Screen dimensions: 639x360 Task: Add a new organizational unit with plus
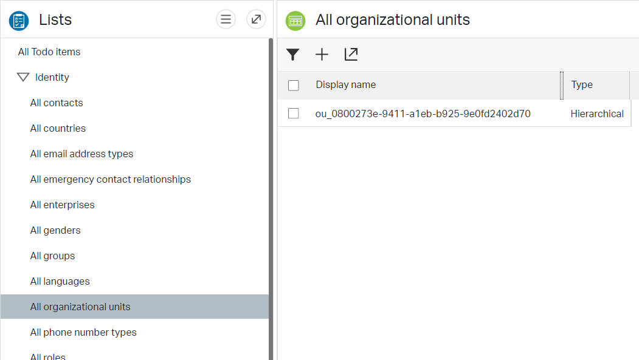point(322,55)
